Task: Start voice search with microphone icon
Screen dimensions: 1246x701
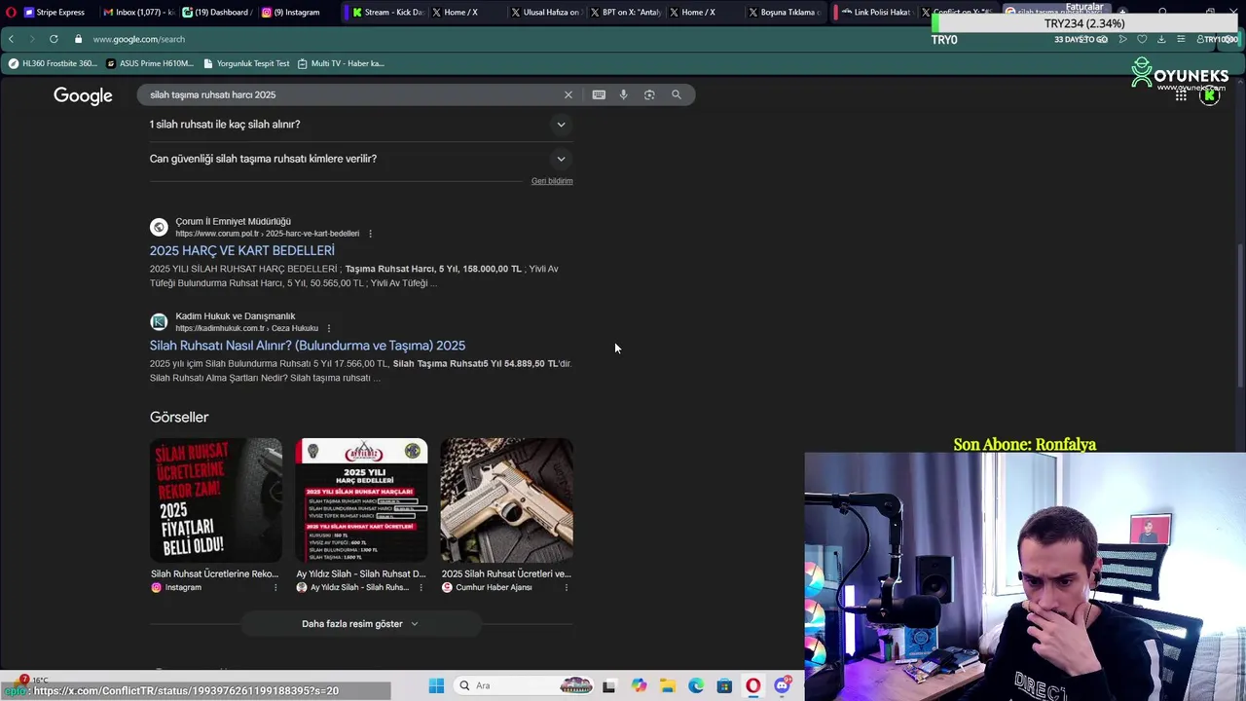Action: tap(624, 94)
